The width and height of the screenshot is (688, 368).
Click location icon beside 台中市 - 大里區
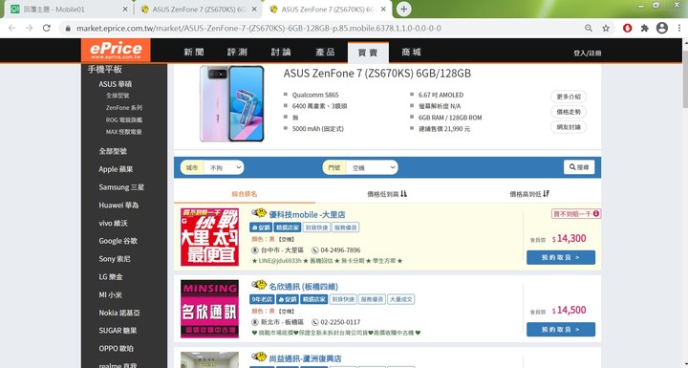click(x=255, y=250)
